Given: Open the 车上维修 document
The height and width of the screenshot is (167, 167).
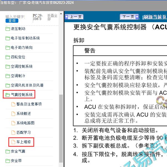Looking at the screenshot, I should pos(24,142).
